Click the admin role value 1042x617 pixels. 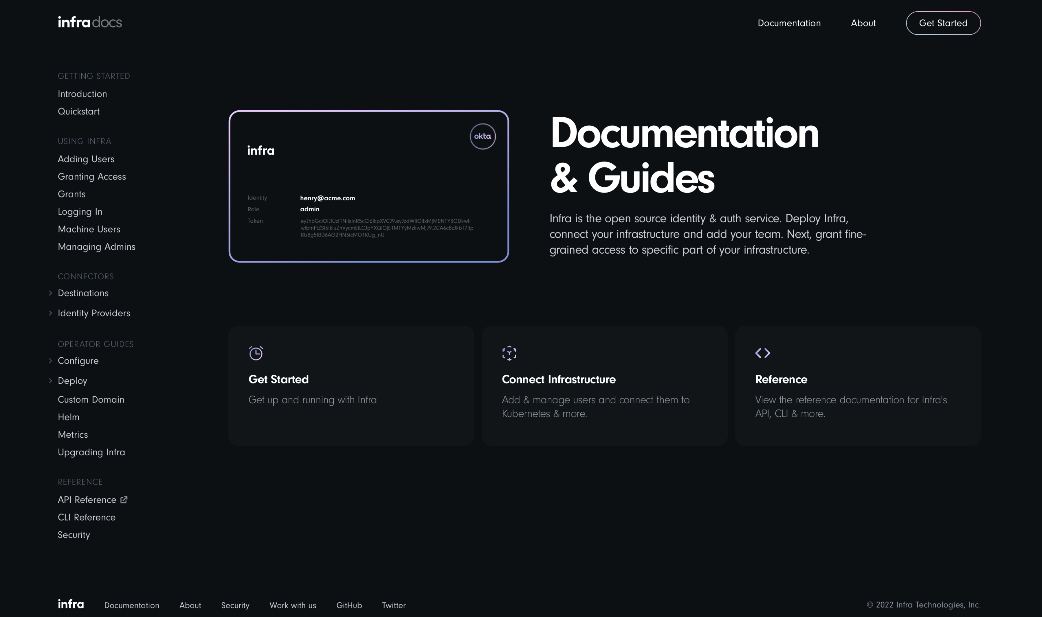[x=310, y=209]
